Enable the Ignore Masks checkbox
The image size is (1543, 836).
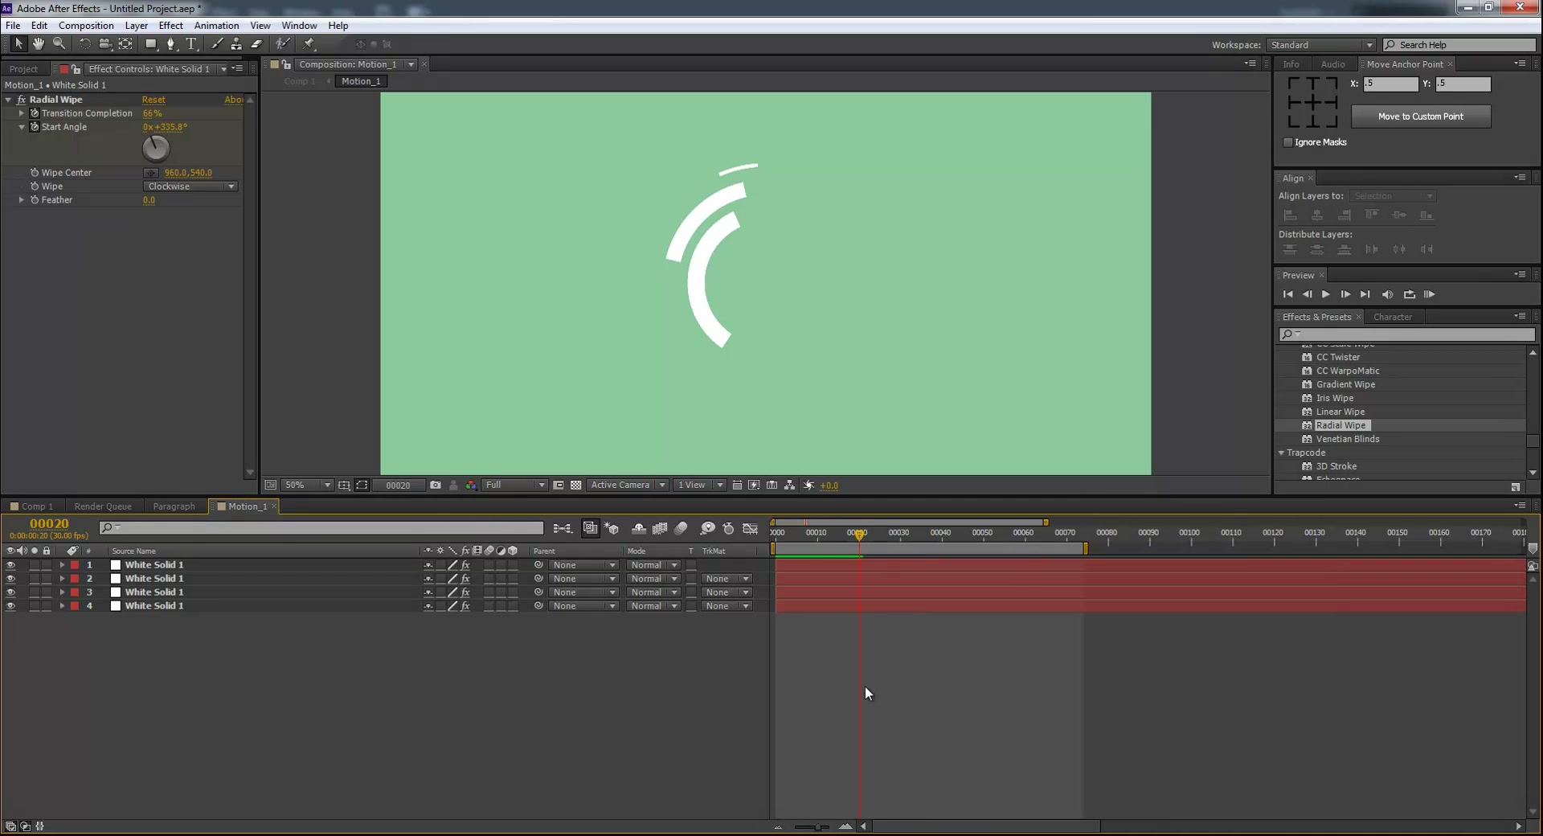point(1288,142)
